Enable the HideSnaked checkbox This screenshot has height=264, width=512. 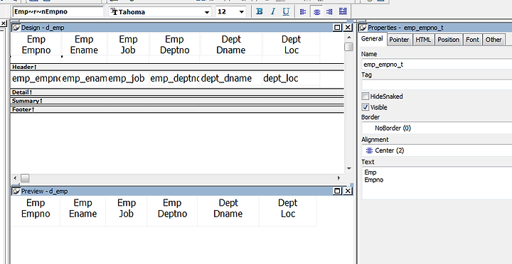[x=366, y=97]
